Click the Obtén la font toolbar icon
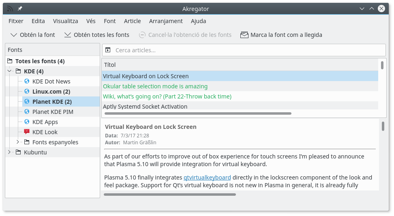 click(x=13, y=35)
